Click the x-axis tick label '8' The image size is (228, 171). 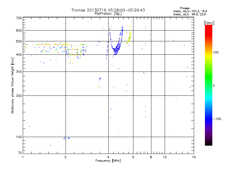click(151, 157)
